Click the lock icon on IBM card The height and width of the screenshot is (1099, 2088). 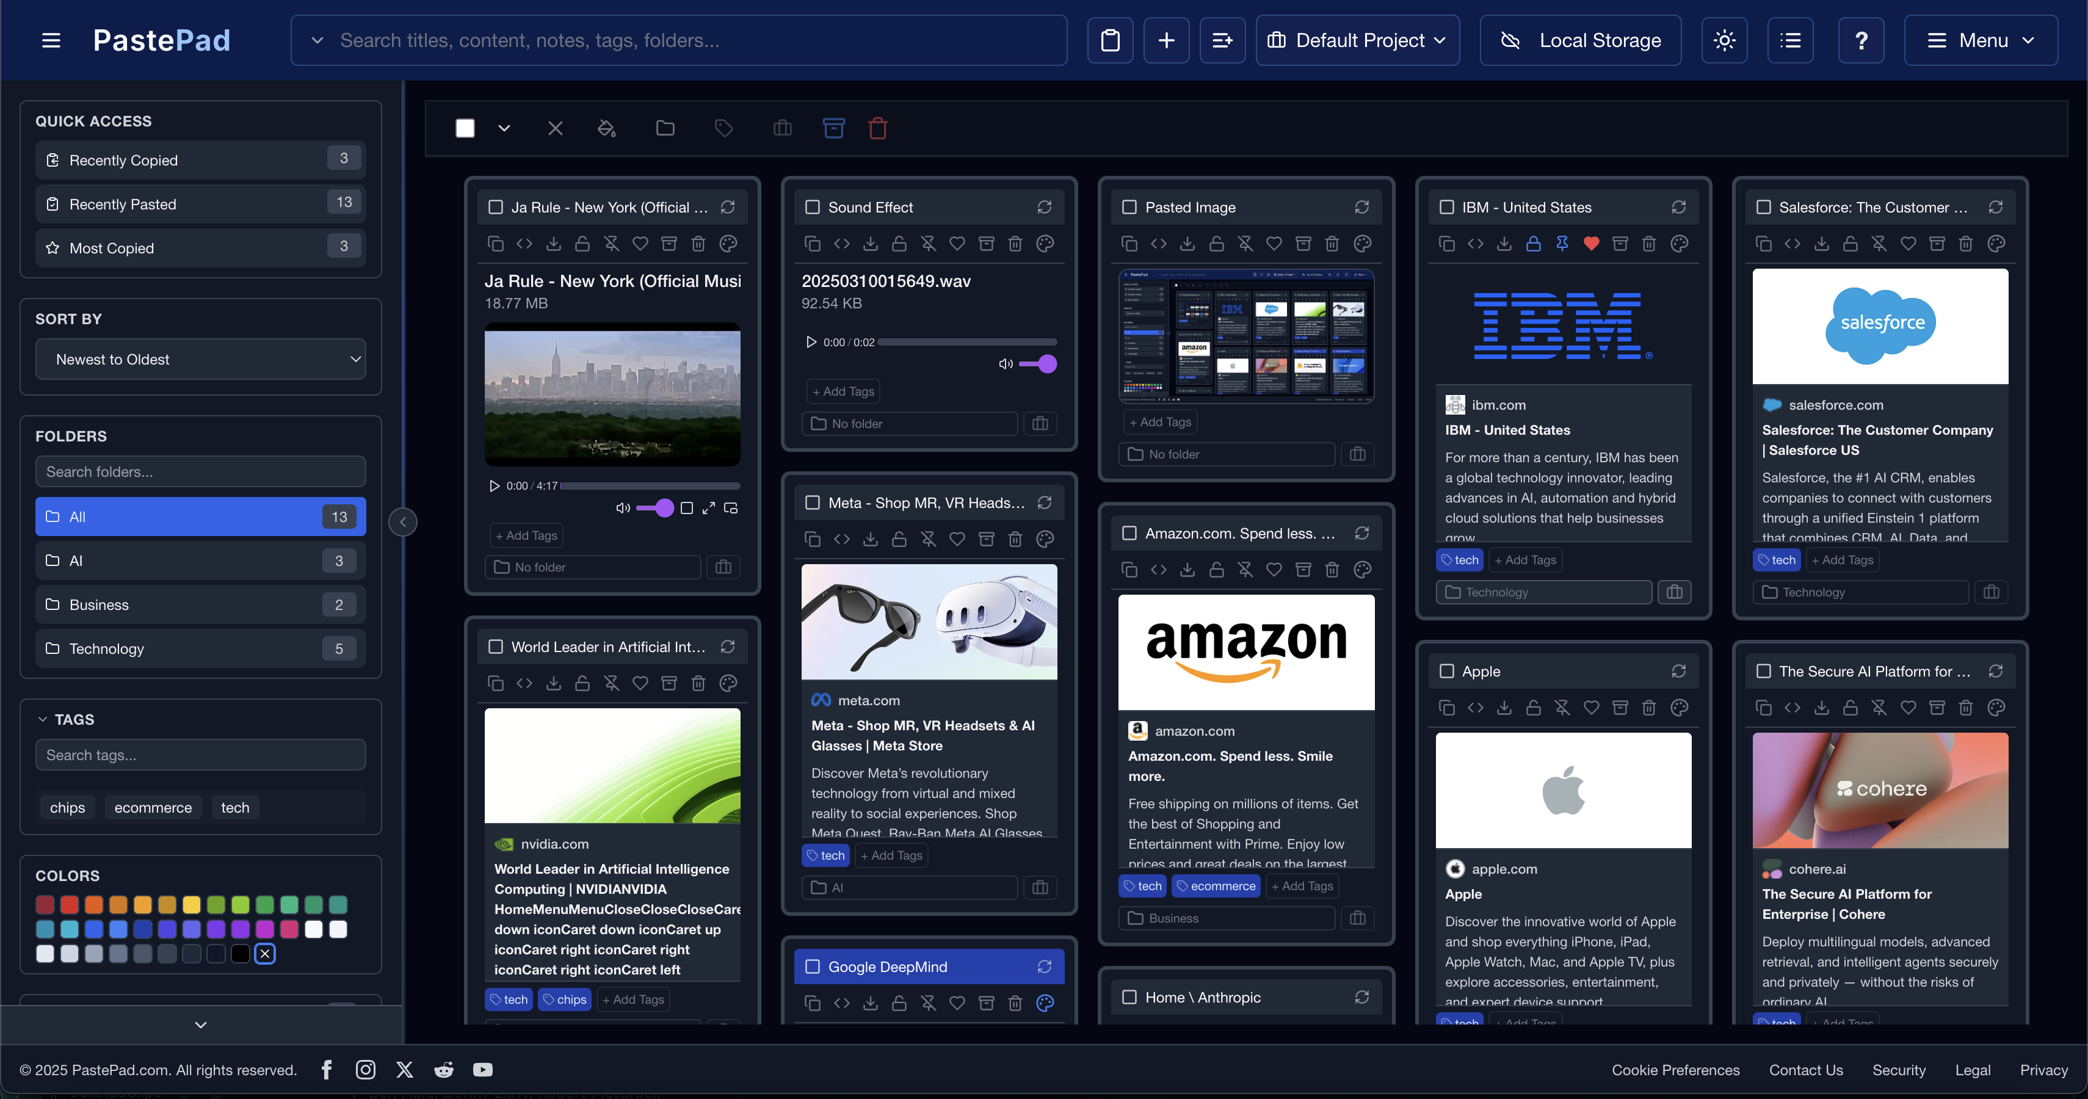tap(1533, 243)
